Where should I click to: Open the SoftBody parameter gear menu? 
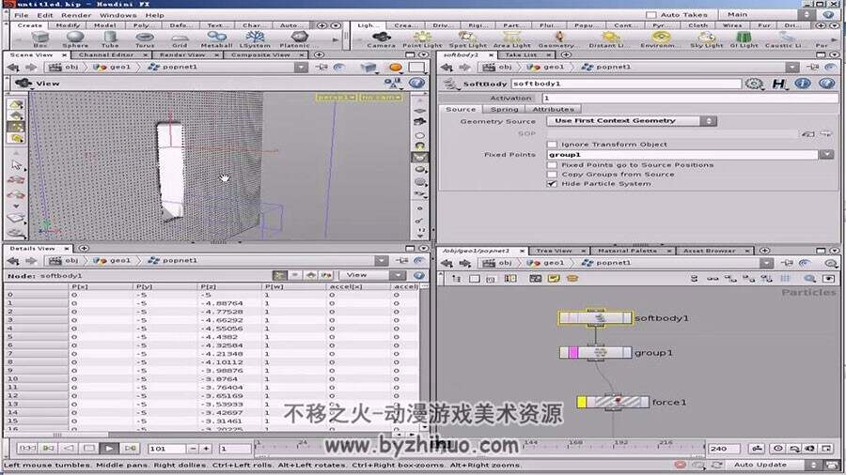point(754,84)
